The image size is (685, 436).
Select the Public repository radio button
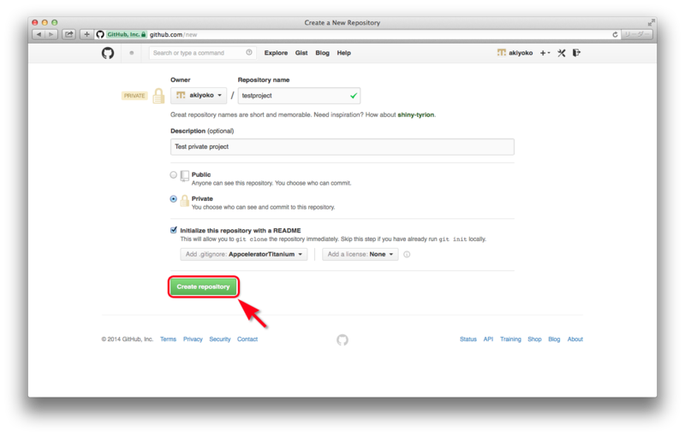pyautogui.click(x=174, y=175)
